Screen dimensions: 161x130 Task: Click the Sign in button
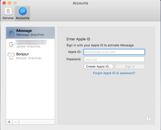point(130,66)
